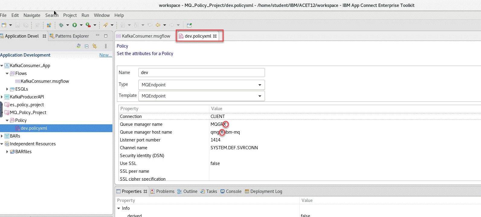Collapse the Independent Resources node
This screenshot has width=481, height=217.
(x=2, y=144)
